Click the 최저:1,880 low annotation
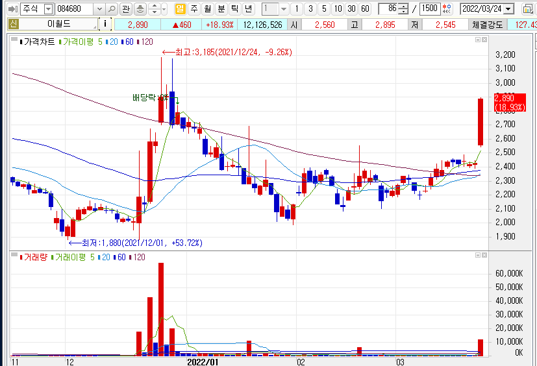The image size is (537, 366). tap(136, 243)
